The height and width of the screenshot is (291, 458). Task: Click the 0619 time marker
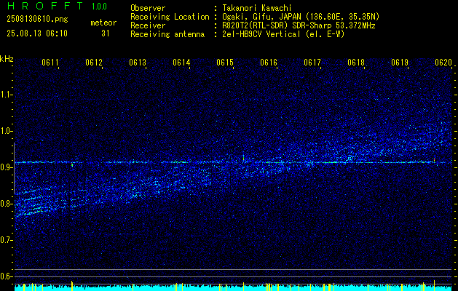(x=400, y=63)
